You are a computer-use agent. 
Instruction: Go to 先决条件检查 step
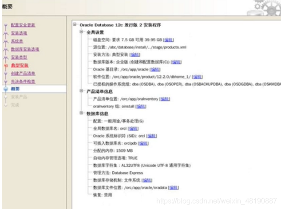(23, 81)
